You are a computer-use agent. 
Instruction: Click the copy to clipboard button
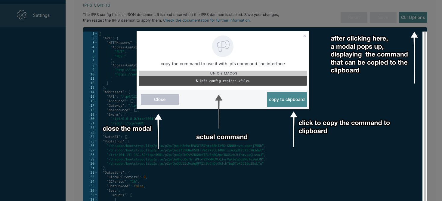(x=286, y=99)
